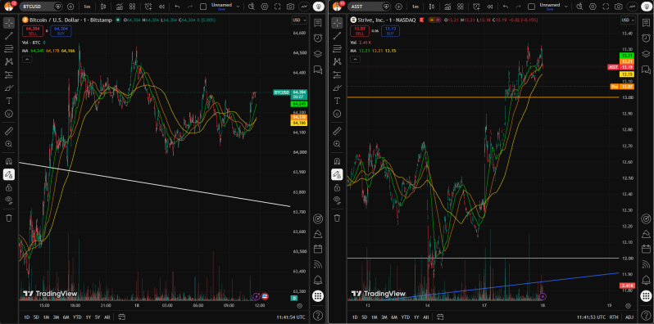Collapse the indicator legend chevron on the BTCUSD chart
654x324 pixels.
(26, 60)
